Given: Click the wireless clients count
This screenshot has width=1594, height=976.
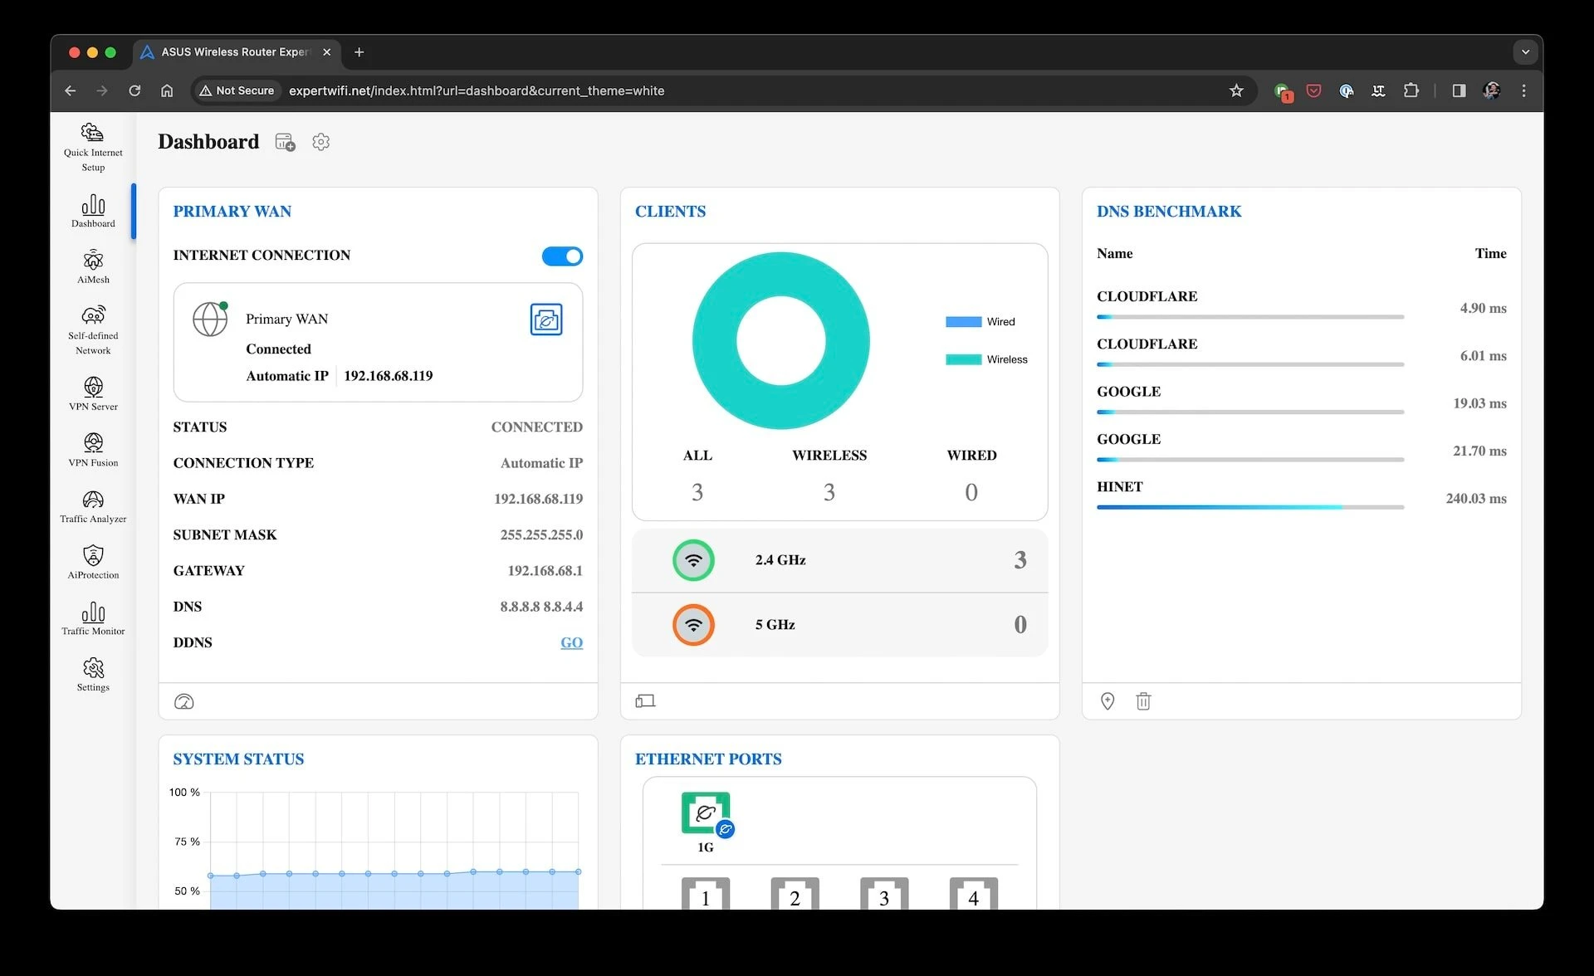Looking at the screenshot, I should pyautogui.click(x=829, y=492).
